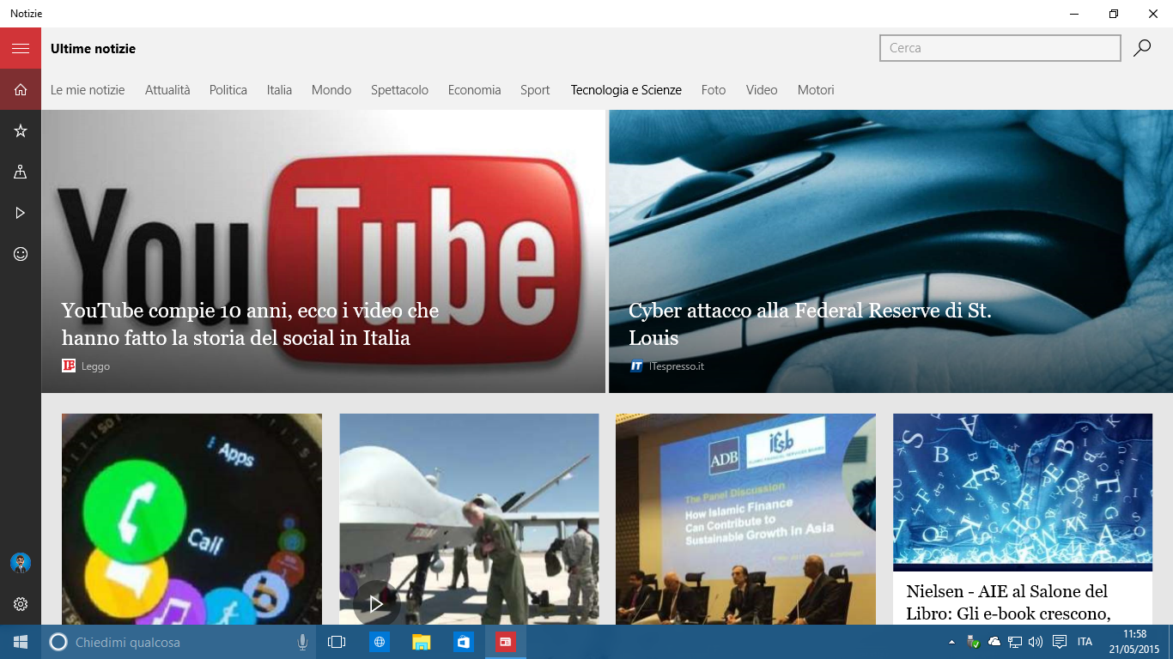
Task: Open the Video tab
Action: [x=762, y=90]
